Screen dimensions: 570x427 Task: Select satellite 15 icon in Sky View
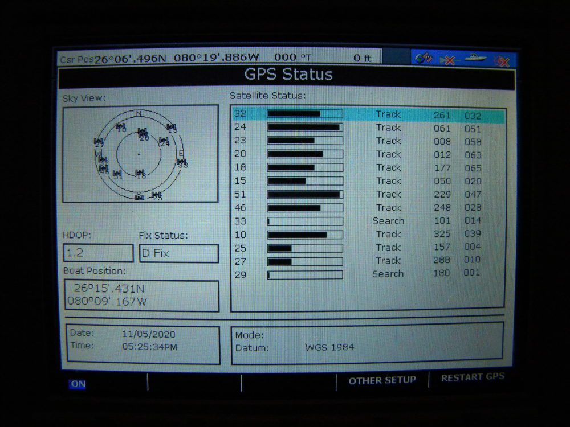(172, 128)
